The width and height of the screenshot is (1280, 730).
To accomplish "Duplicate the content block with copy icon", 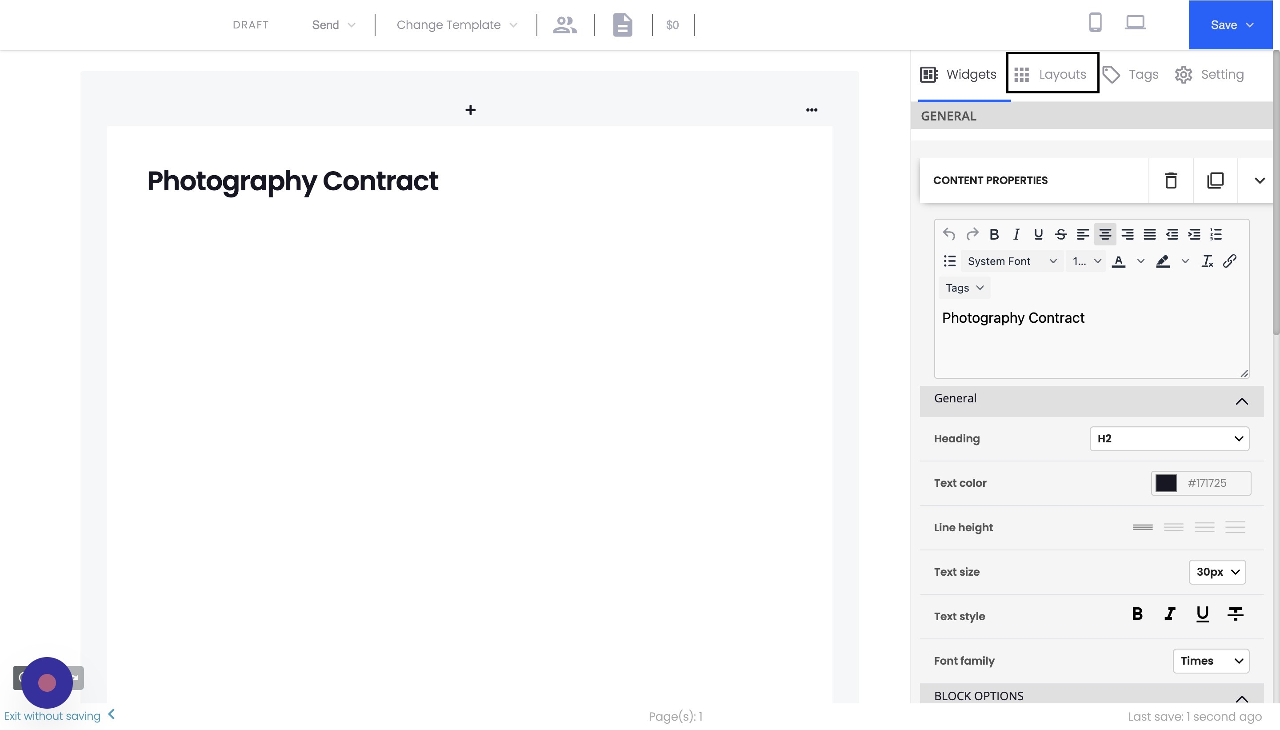I will click(x=1215, y=180).
